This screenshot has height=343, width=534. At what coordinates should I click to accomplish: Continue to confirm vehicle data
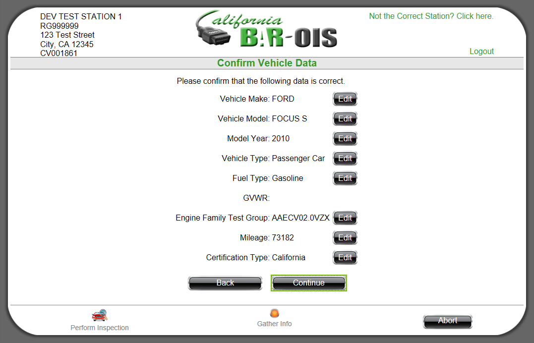coord(309,283)
